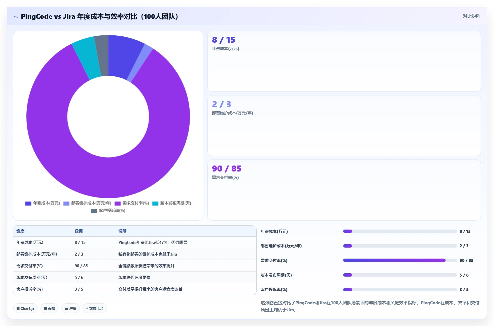Open the 2 / 3 部署维护成本 data card
This screenshot has width=494, height=326.
click(x=344, y=126)
